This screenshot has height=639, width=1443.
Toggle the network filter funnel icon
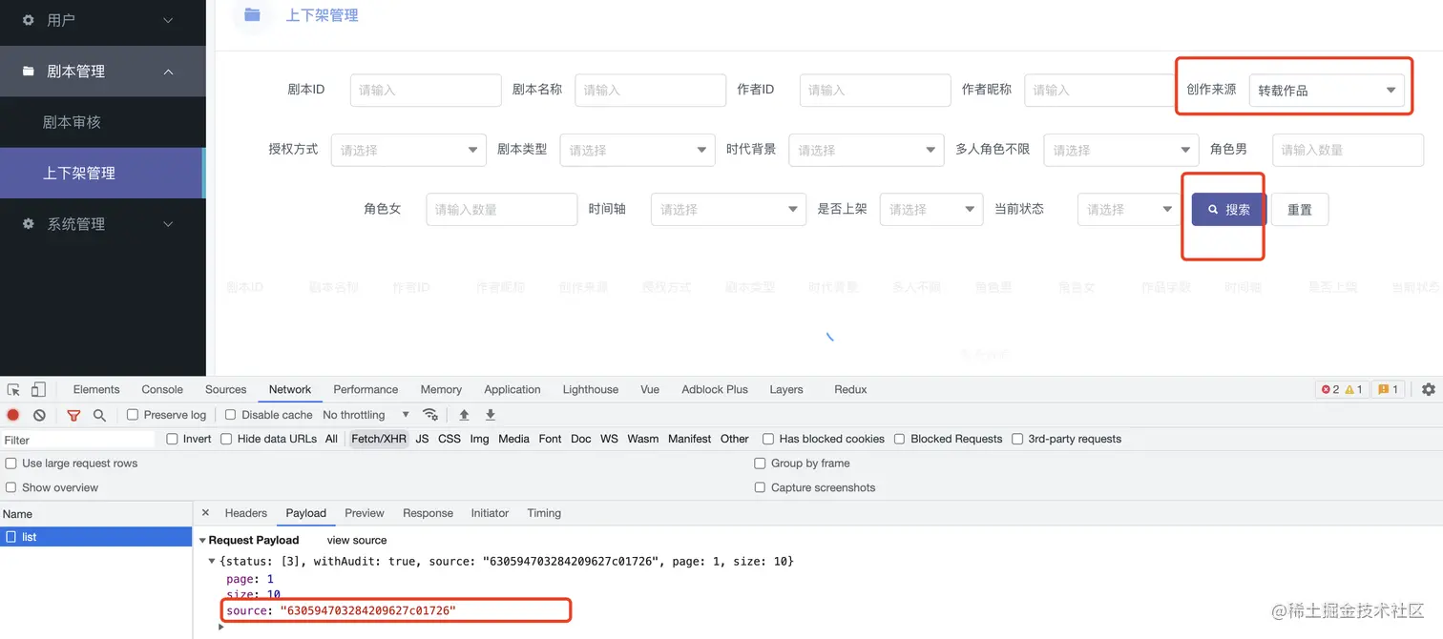point(73,415)
